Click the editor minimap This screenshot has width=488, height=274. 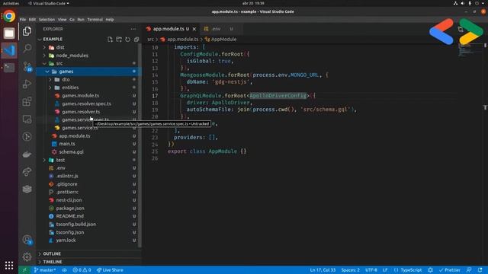pos(470,51)
